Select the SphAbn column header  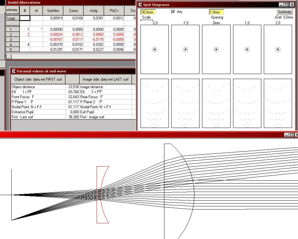pos(53,11)
